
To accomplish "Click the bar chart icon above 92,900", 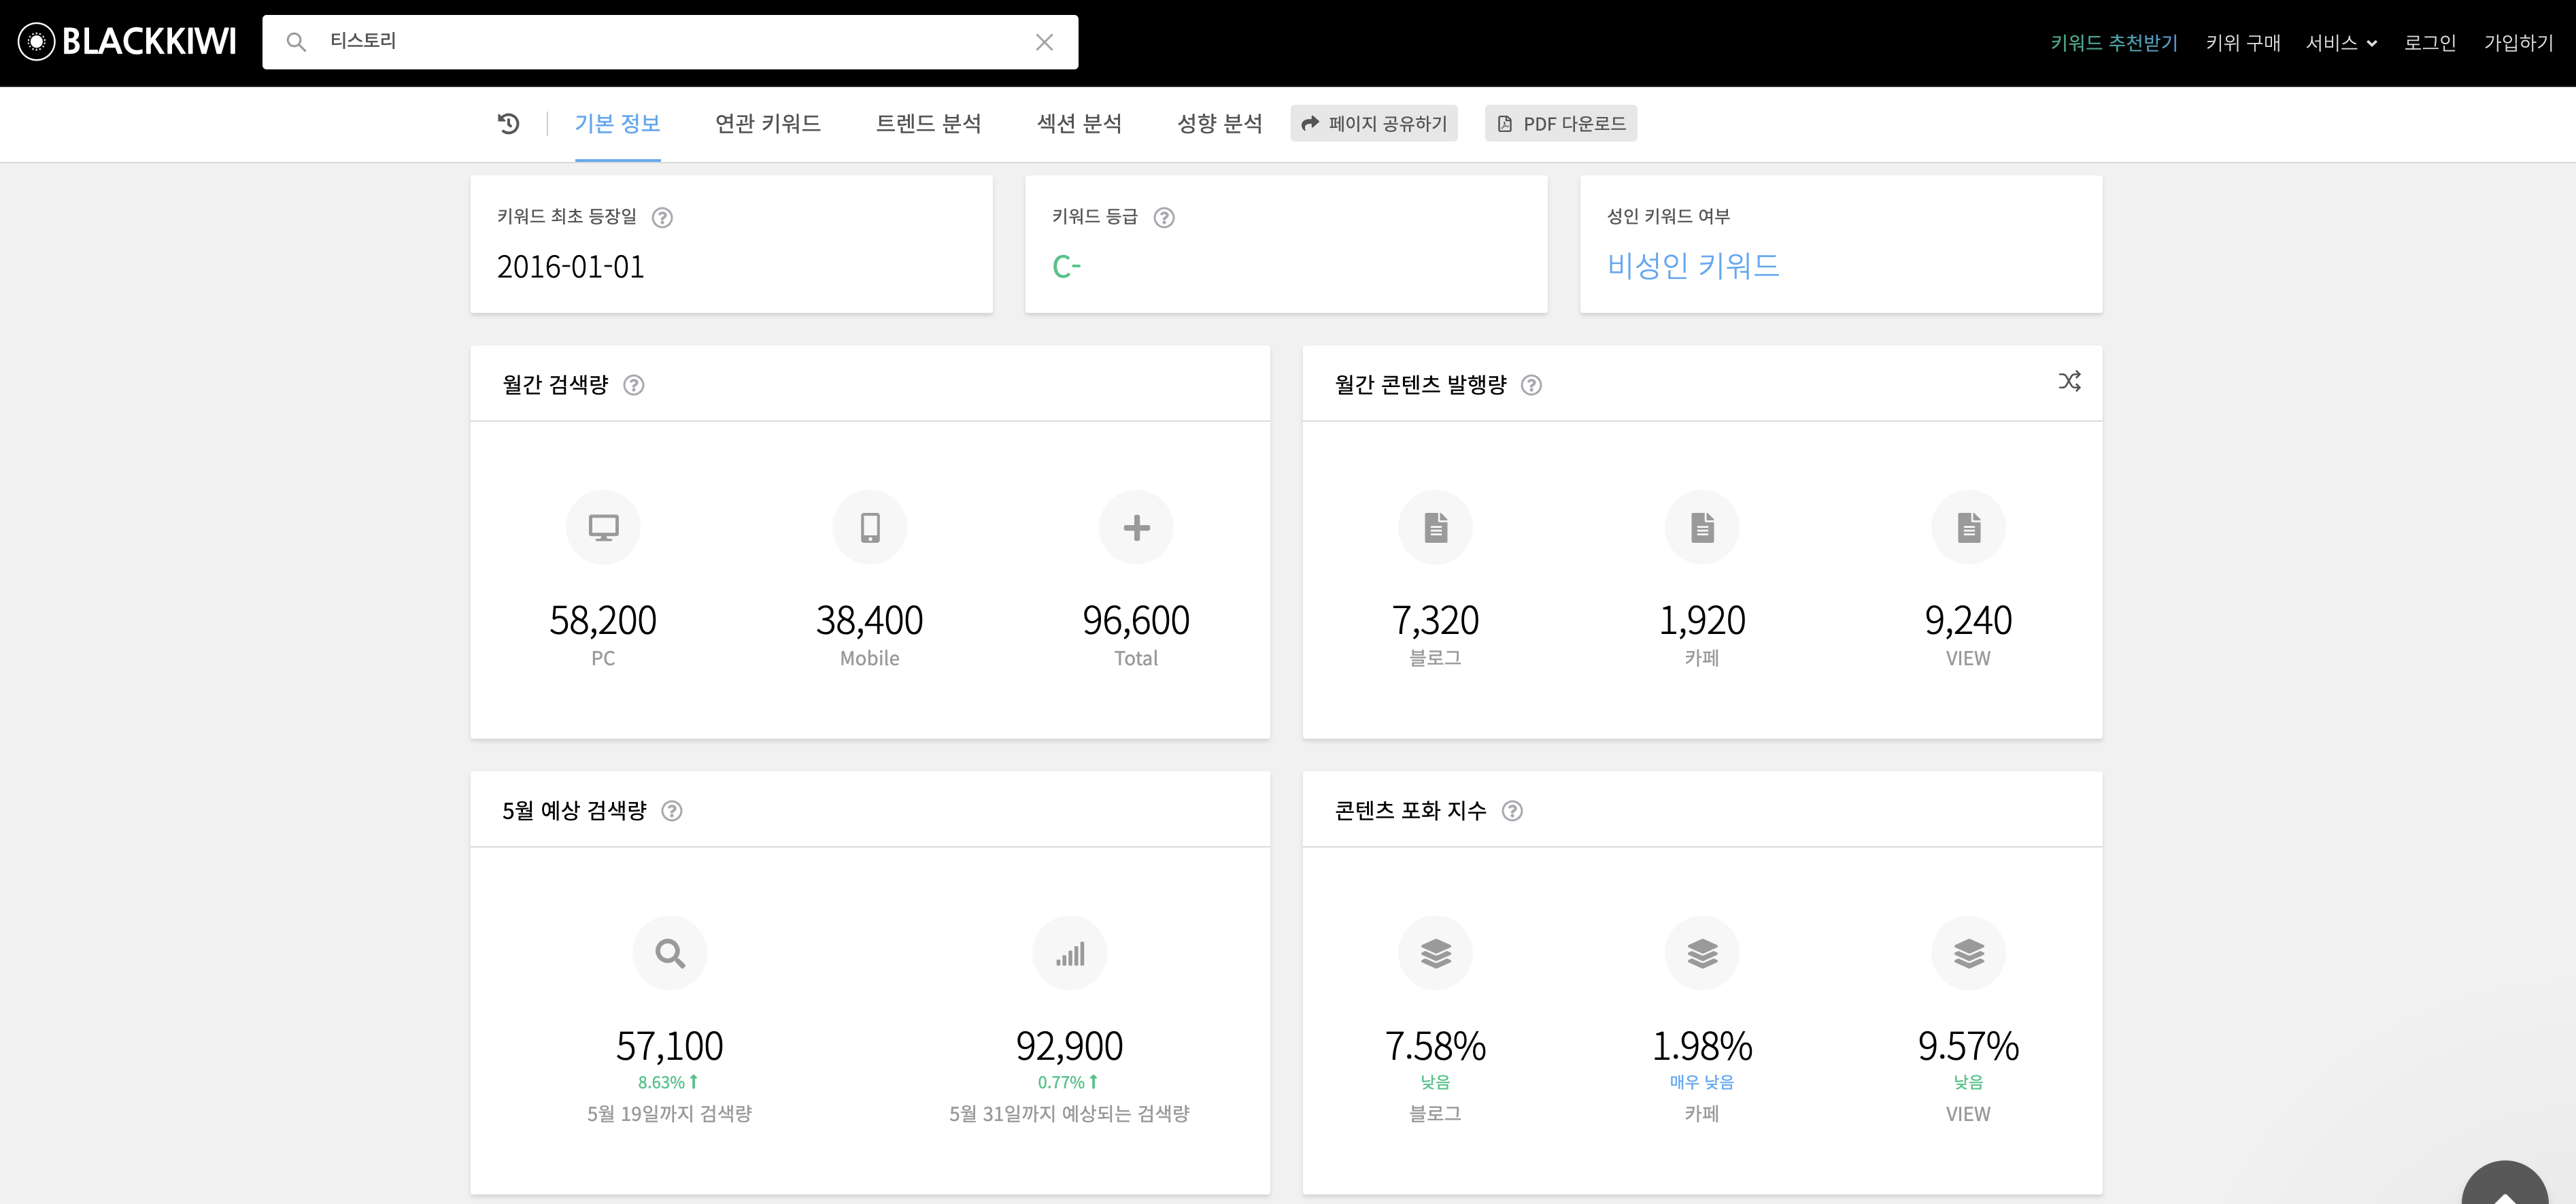I will click(1070, 953).
